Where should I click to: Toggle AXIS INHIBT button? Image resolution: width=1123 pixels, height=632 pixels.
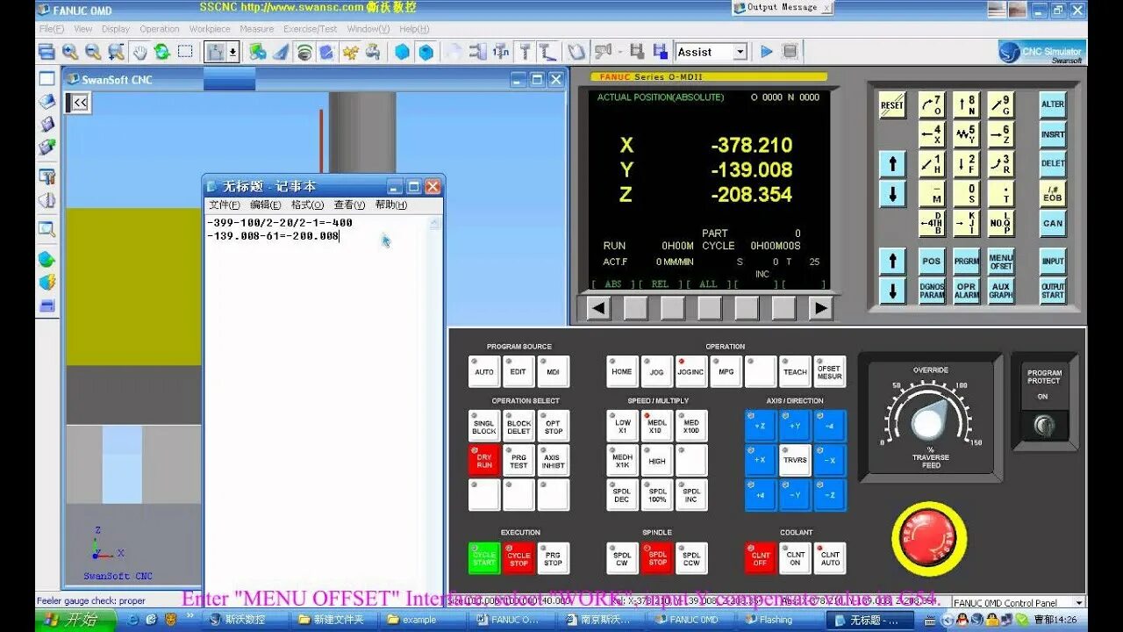coord(553,461)
